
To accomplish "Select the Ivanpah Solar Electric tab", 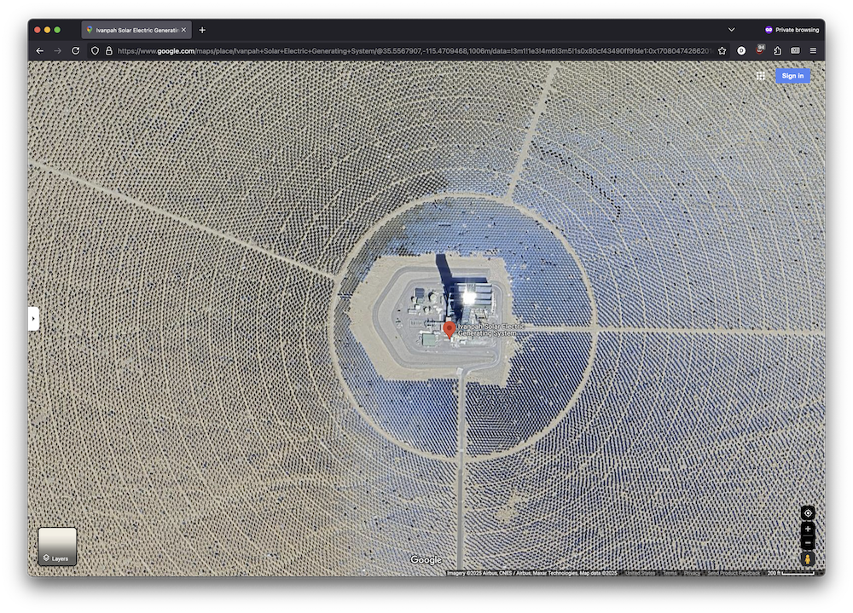I will pos(132,30).
